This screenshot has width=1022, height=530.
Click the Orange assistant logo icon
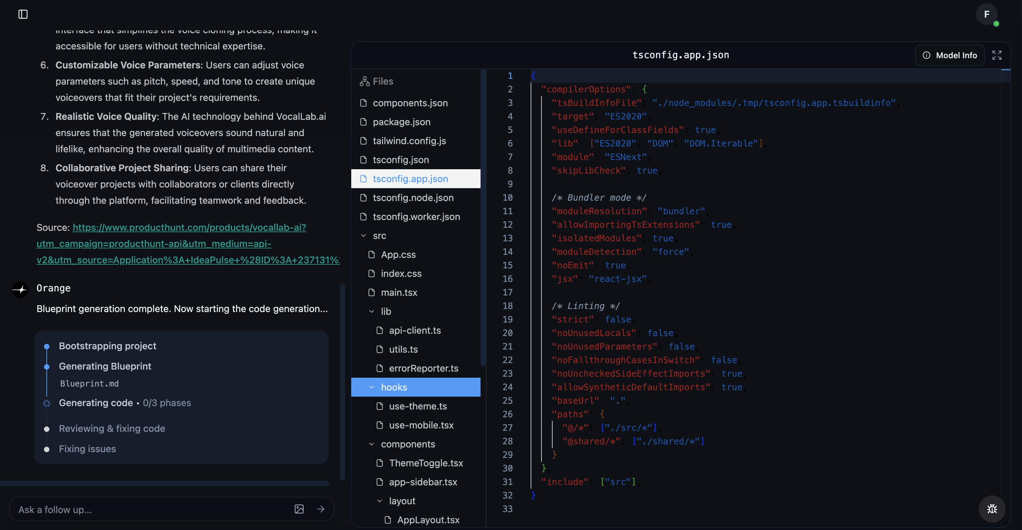20,290
